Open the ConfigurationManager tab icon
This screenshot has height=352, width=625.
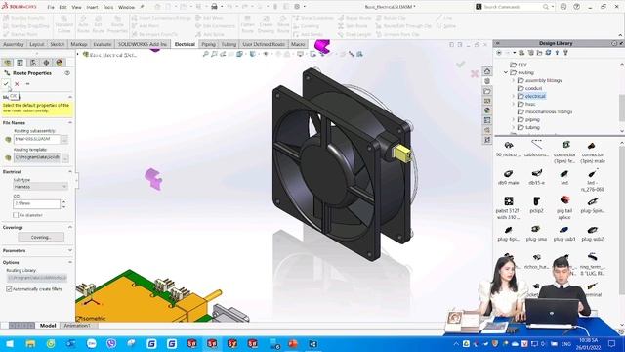pyautogui.click(x=33, y=63)
